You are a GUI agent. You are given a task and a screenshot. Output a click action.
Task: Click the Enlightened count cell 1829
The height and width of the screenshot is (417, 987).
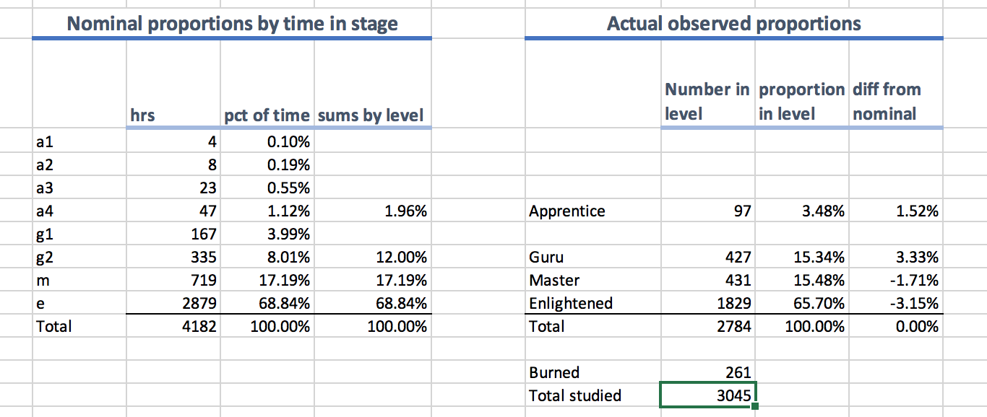(x=707, y=303)
